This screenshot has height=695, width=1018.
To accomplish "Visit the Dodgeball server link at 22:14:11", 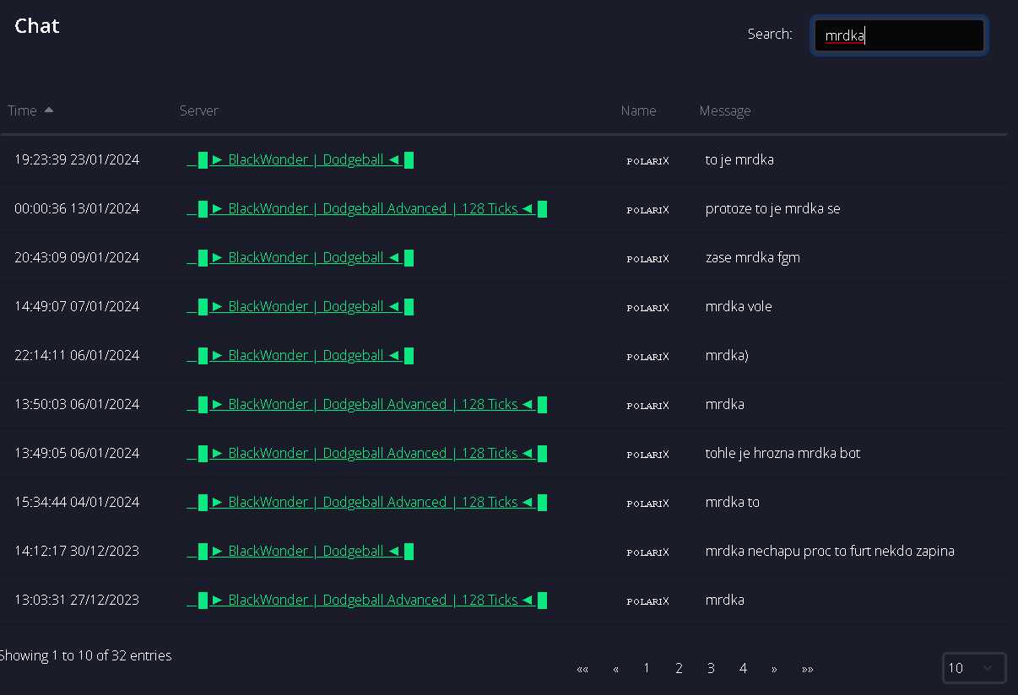I will coord(300,356).
